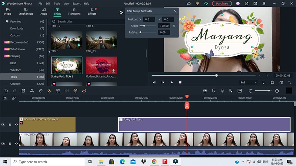Stop the preview playback
Image resolution: width=296 pixels, height=166 pixels.
click(180, 82)
